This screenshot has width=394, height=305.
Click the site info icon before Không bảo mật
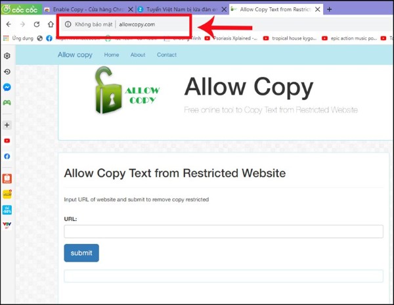(68, 24)
